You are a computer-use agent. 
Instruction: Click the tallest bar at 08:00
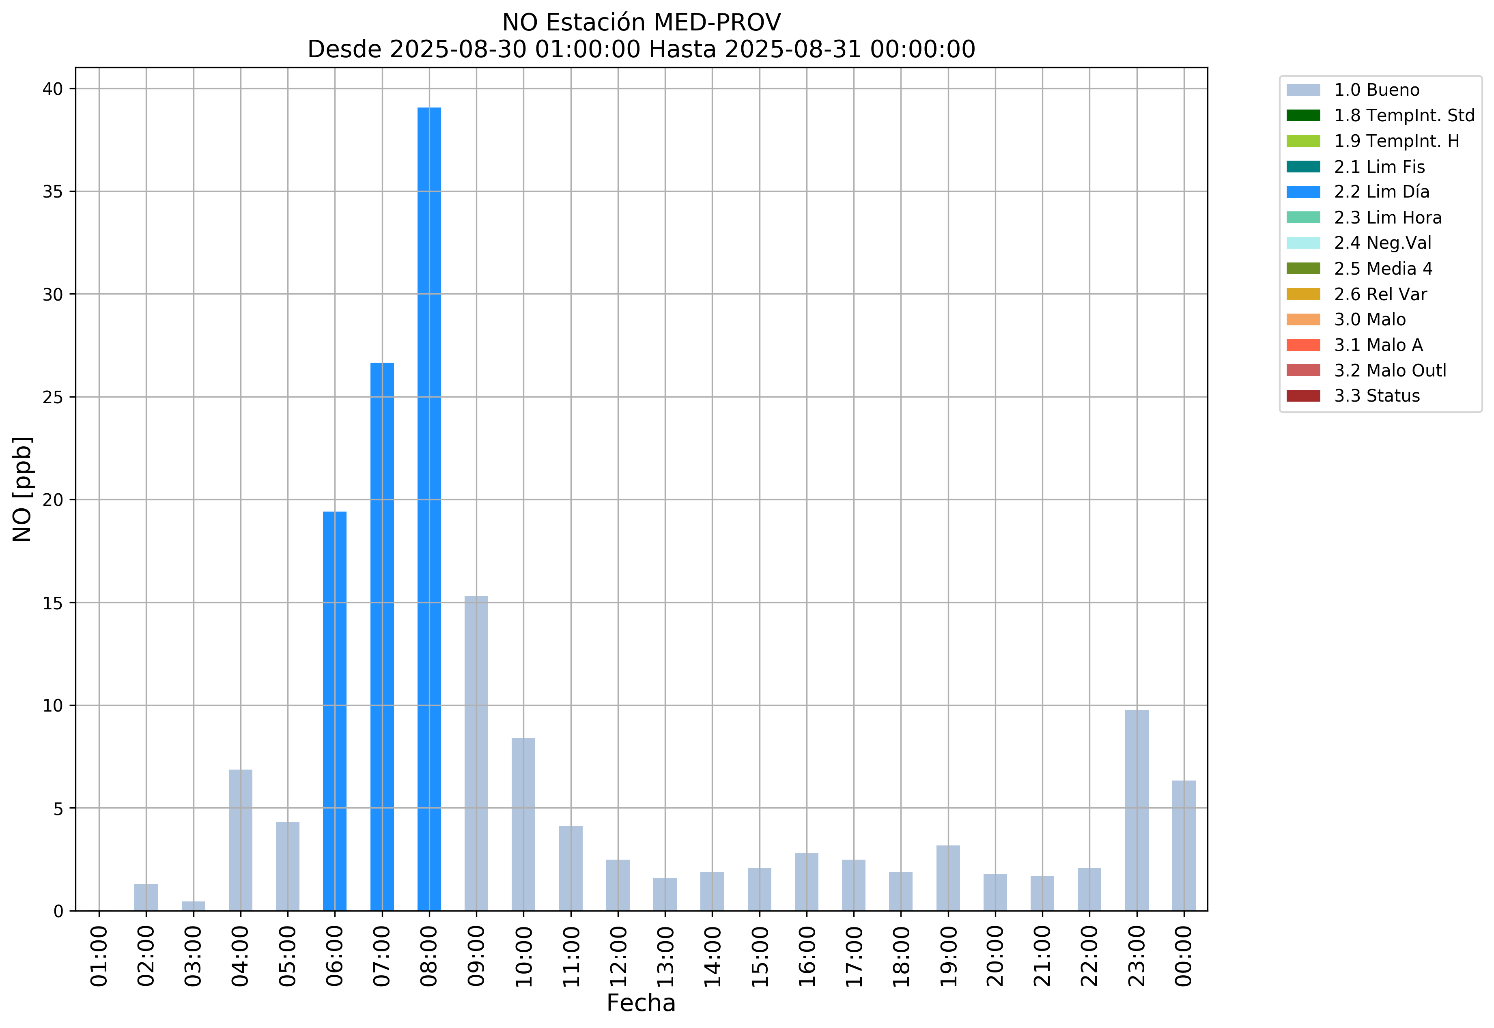(429, 509)
